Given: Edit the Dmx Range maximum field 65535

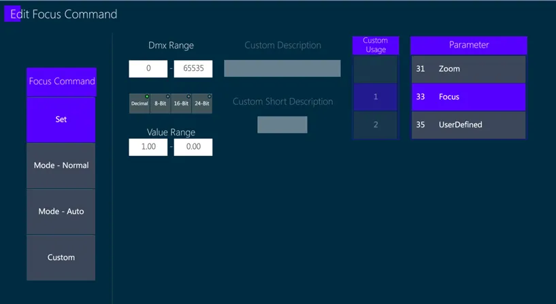Looking at the screenshot, I should pyautogui.click(x=193, y=69).
